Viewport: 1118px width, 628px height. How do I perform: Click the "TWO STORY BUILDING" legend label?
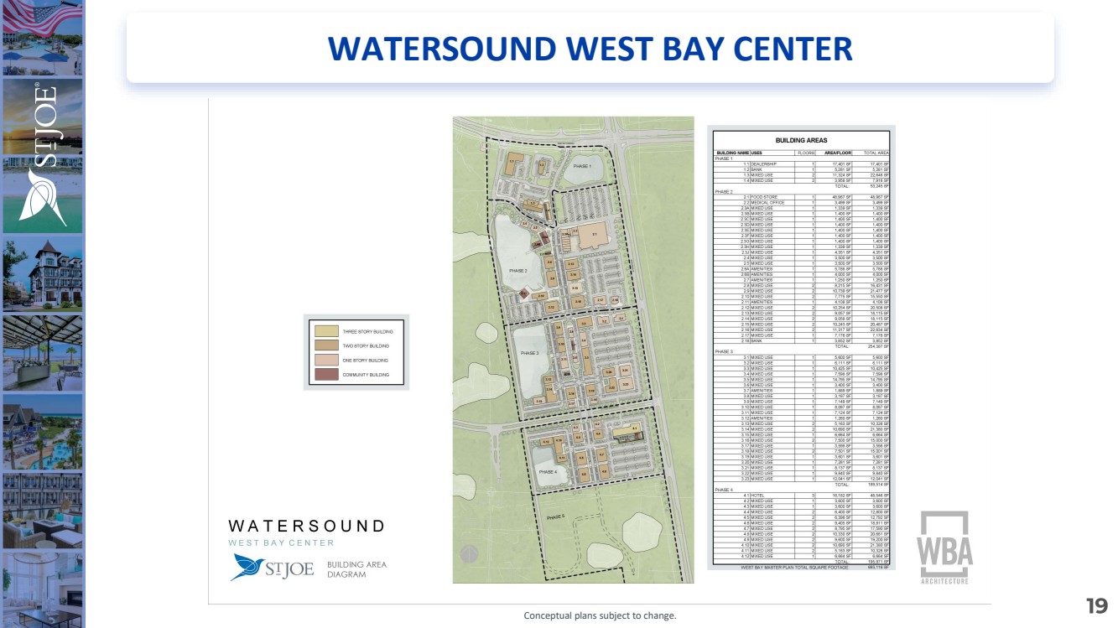click(366, 346)
